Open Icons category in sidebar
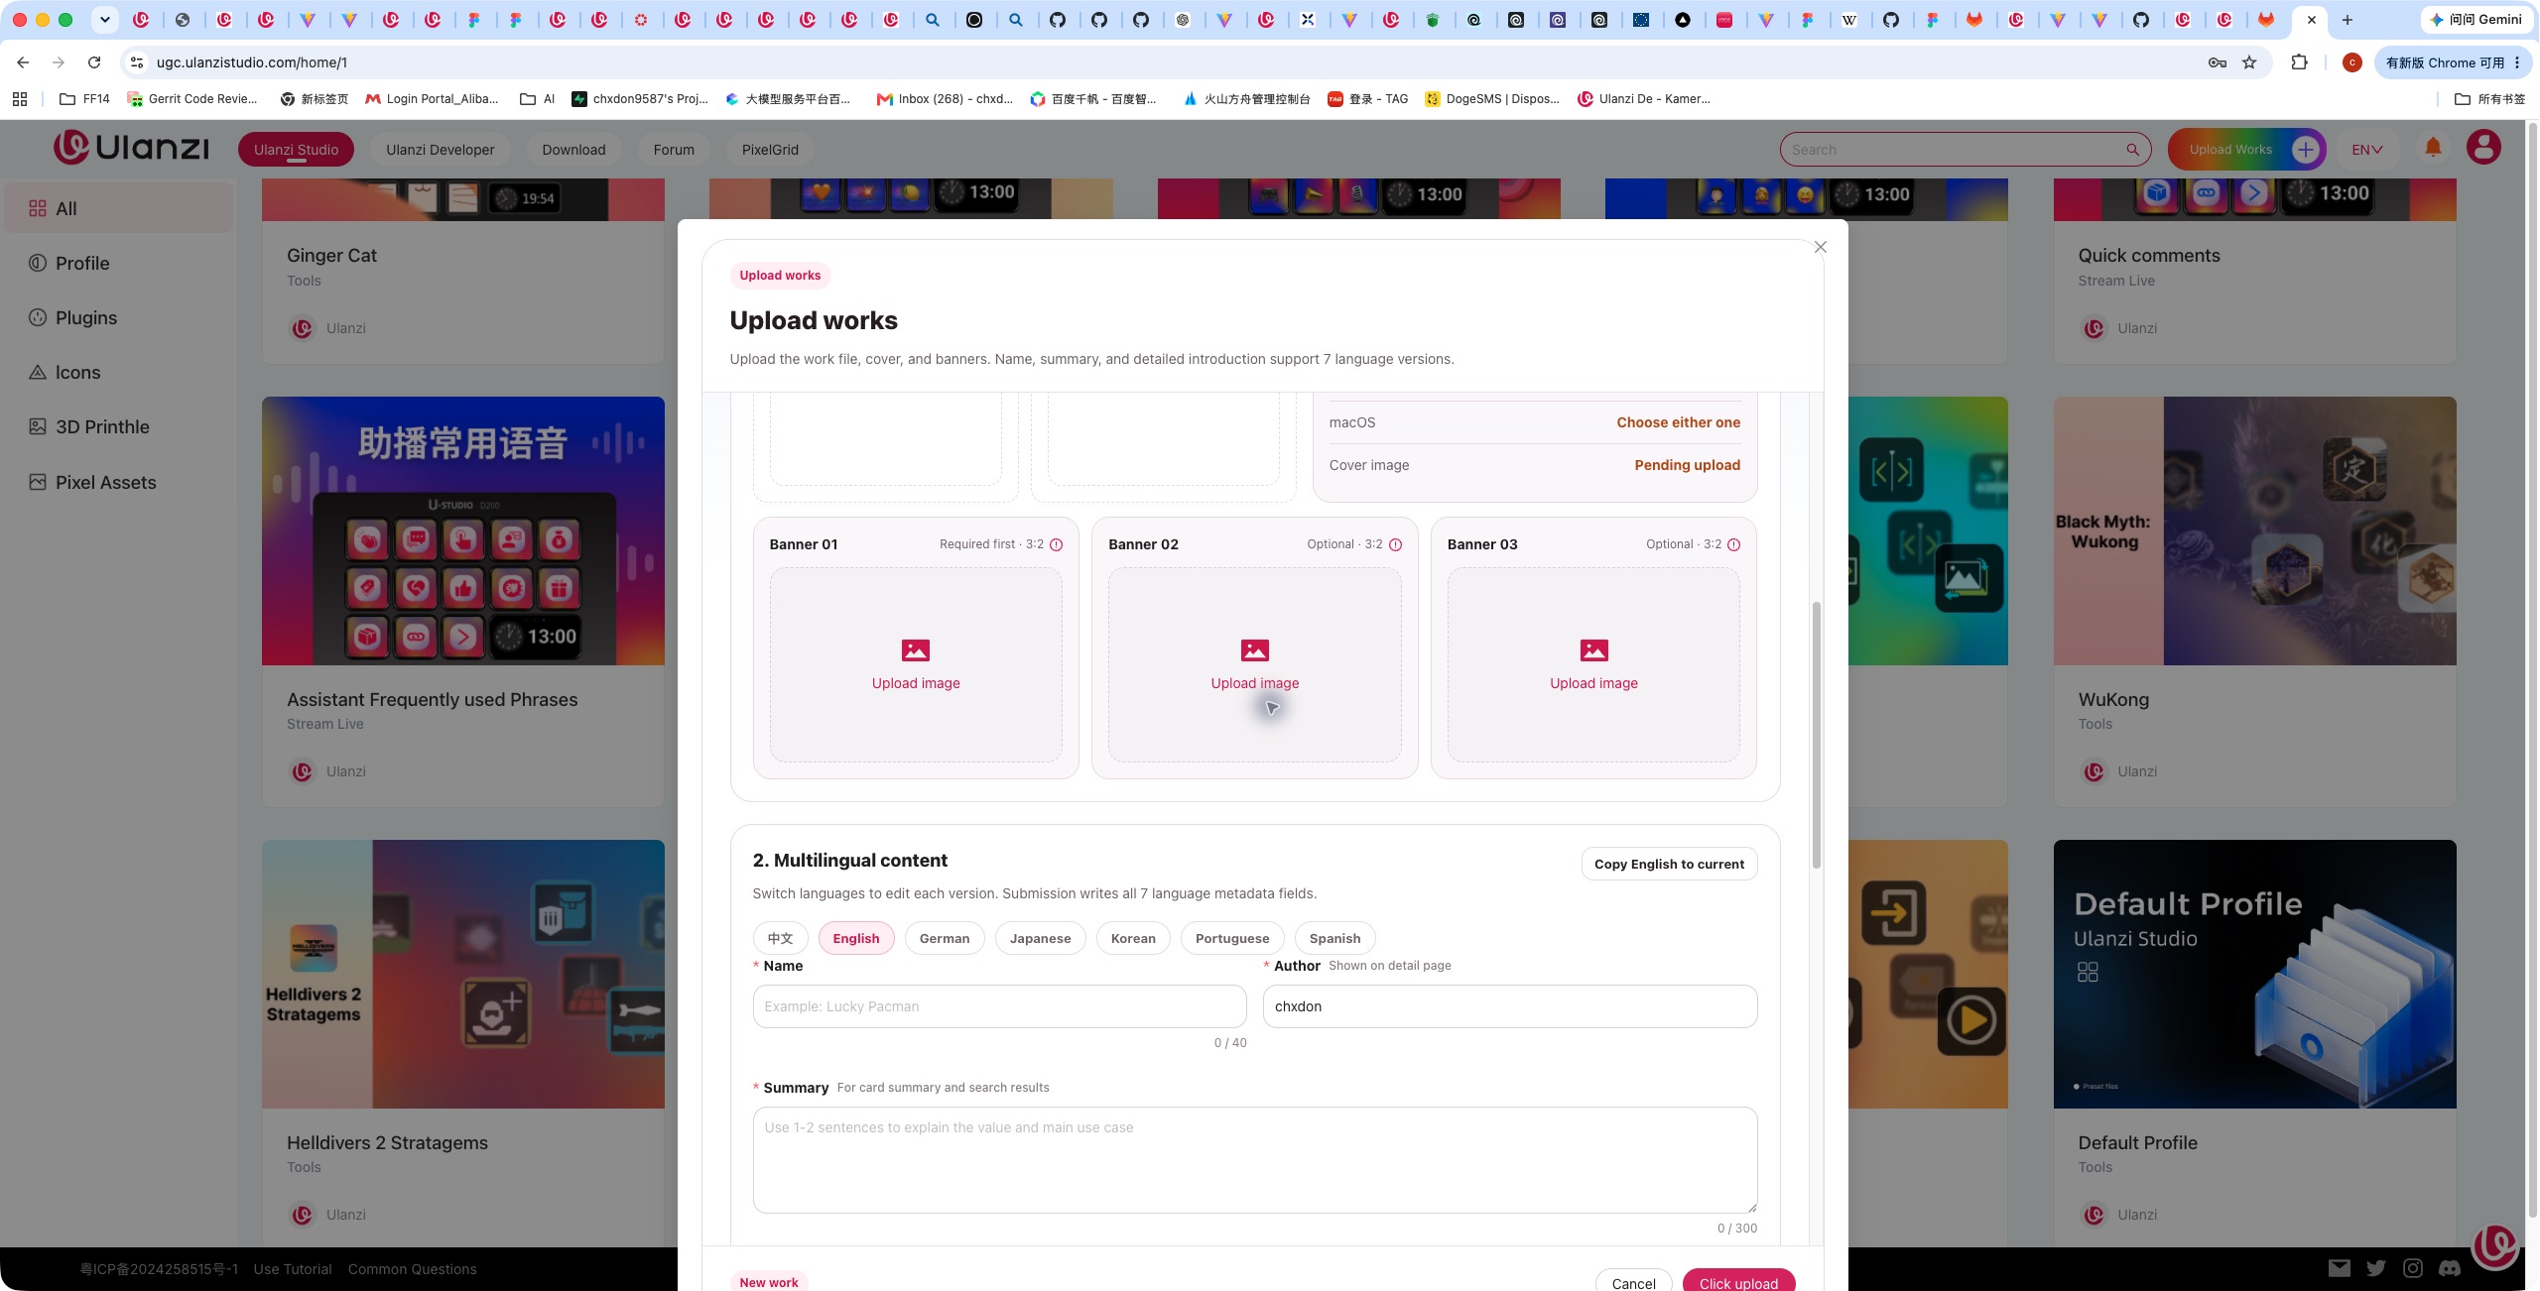Viewport: 2540px width, 1291px height. (119, 372)
